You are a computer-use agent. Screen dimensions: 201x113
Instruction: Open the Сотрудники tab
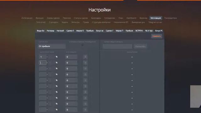(x=110, y=18)
